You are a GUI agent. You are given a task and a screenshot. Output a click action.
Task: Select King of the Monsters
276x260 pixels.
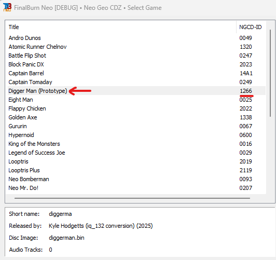[136, 144]
